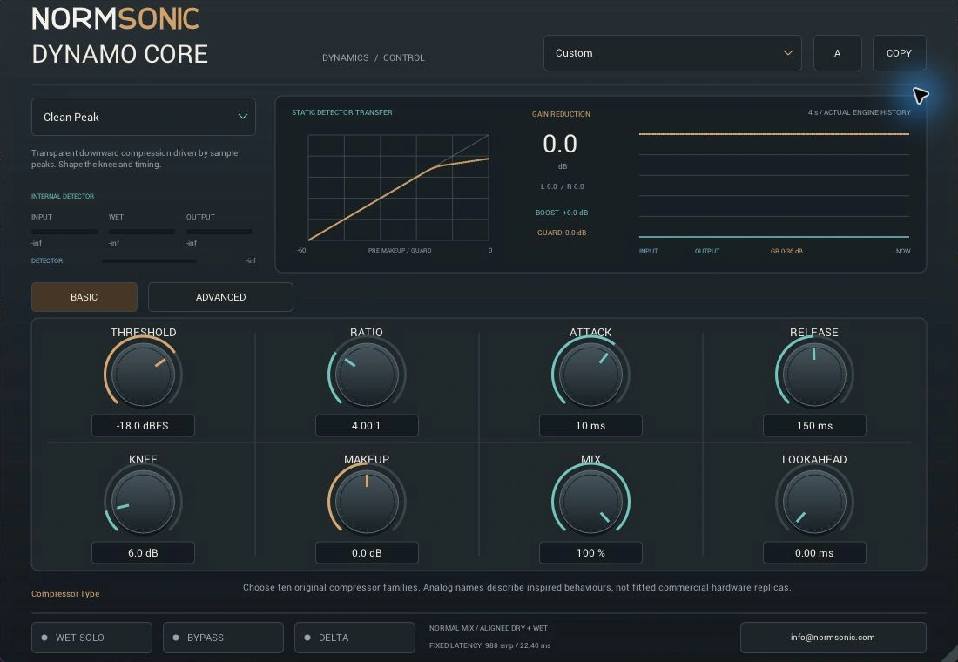Click the Ratio knob
958x662 pixels.
pyautogui.click(x=367, y=374)
